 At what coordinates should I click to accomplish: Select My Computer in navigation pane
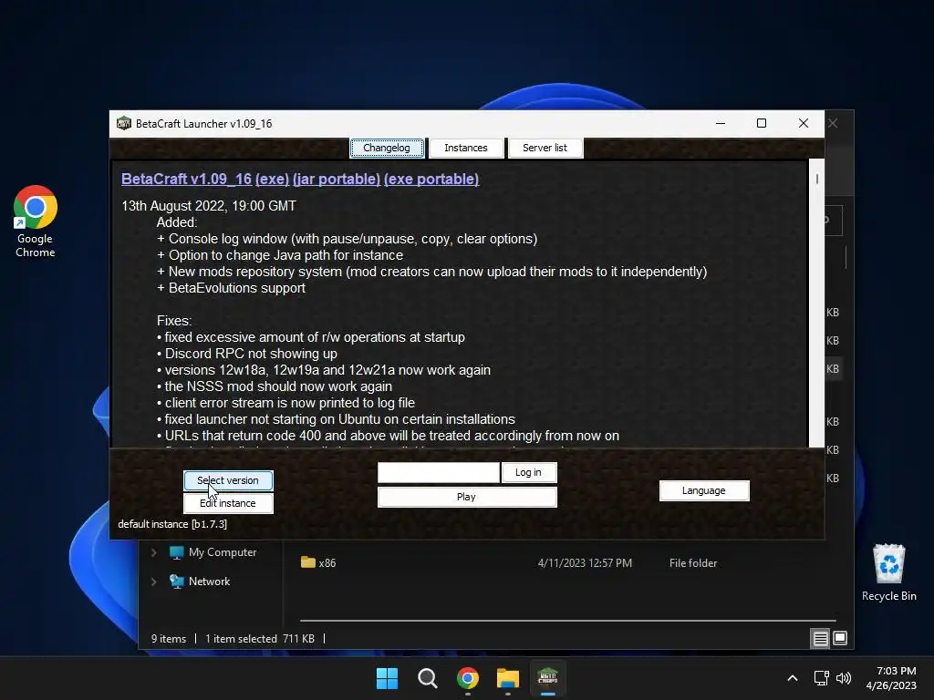tap(213, 552)
